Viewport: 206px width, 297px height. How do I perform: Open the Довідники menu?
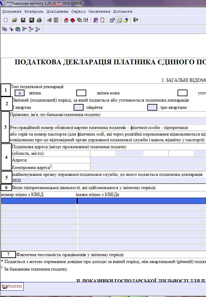coord(57,11)
